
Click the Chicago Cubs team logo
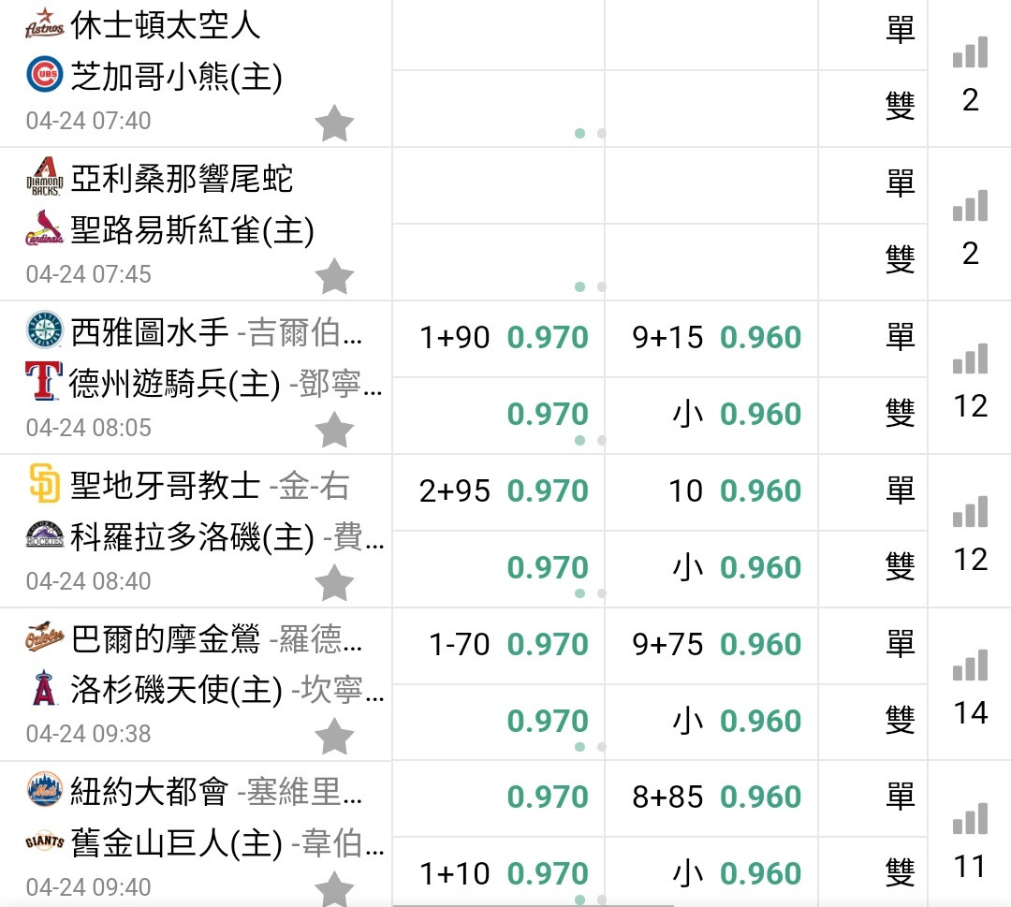coord(45,75)
